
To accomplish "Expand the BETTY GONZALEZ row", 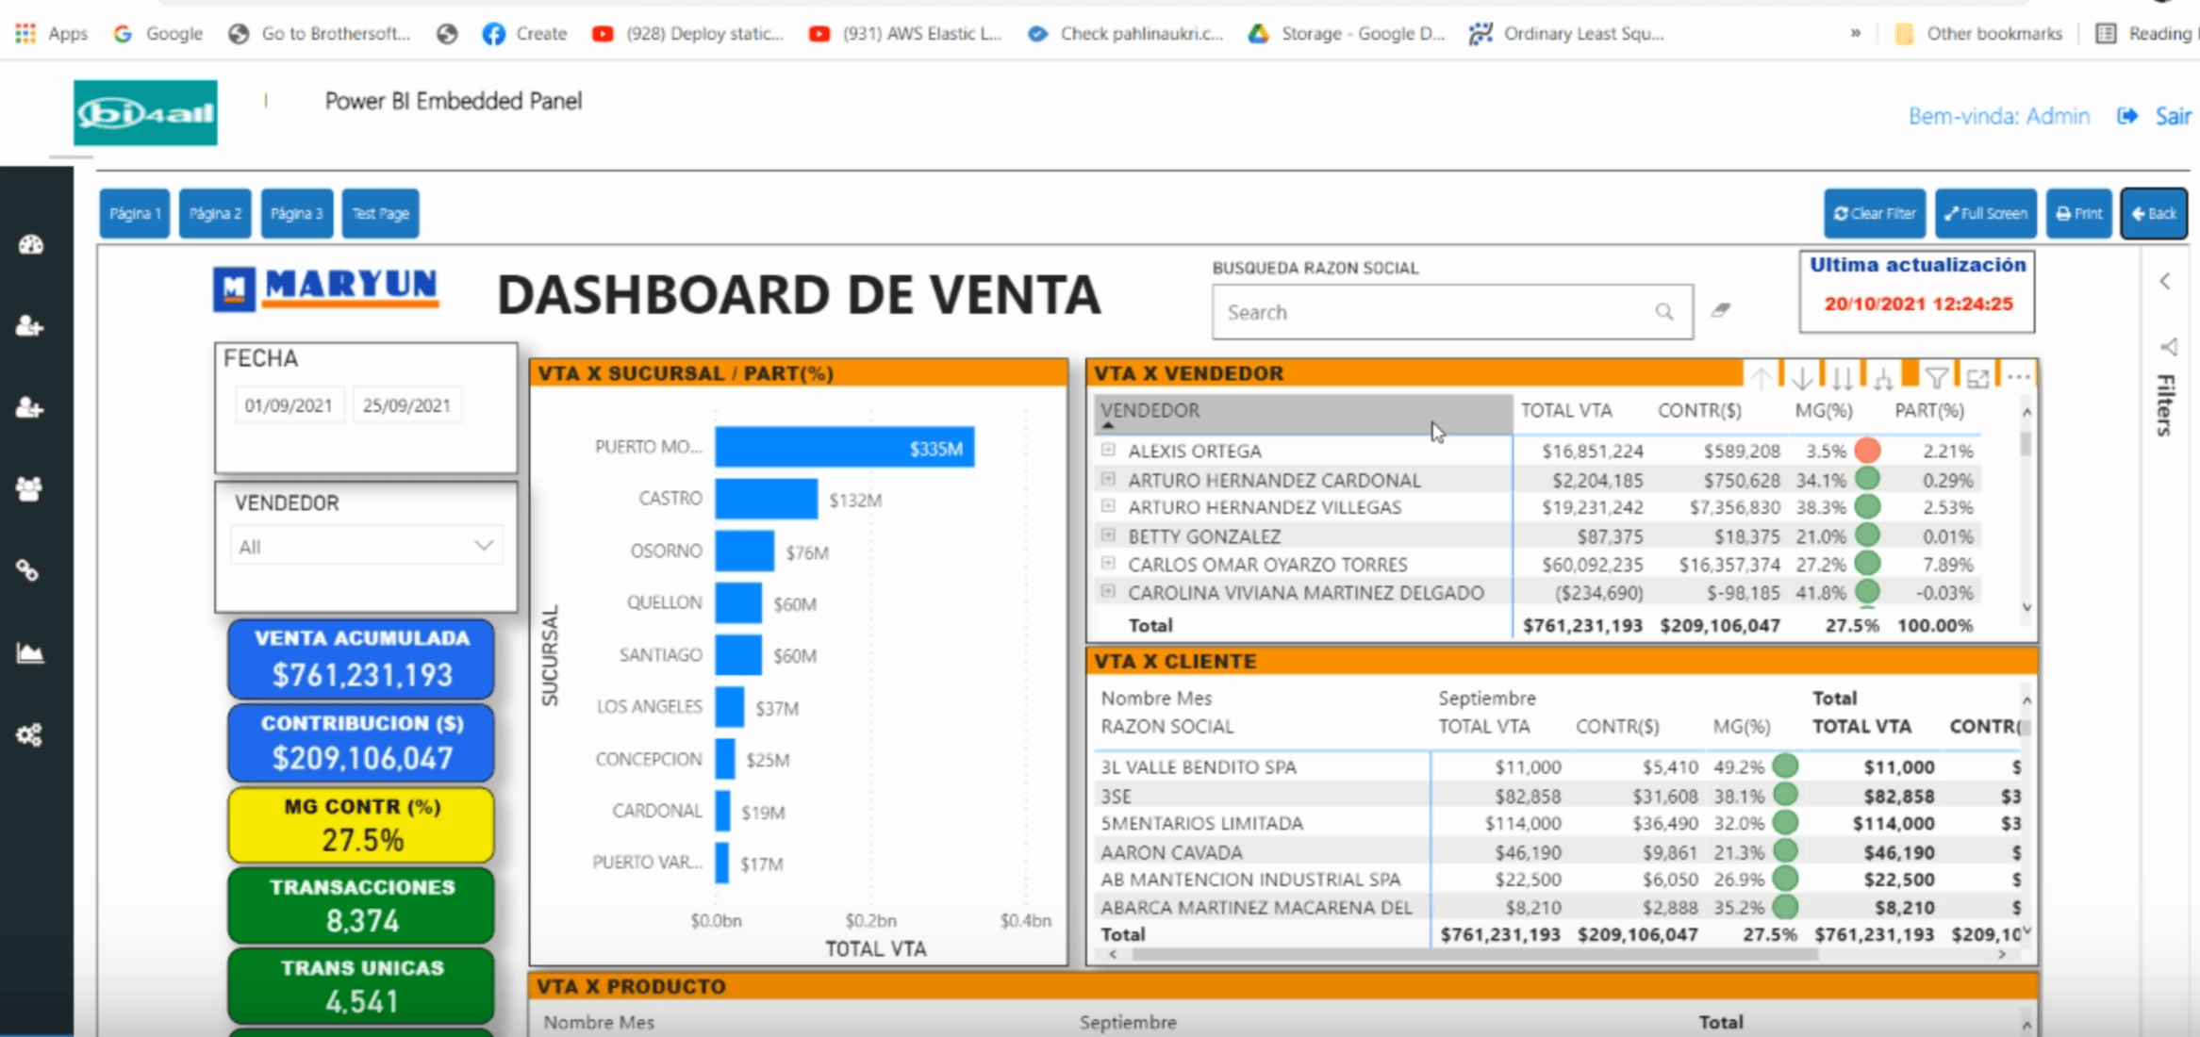I will coord(1109,535).
